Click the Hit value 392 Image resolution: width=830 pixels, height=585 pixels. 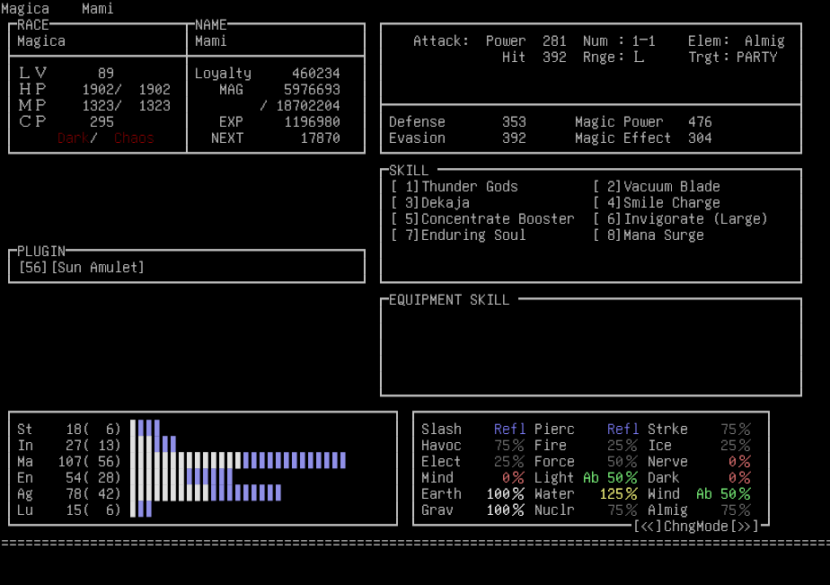pos(554,58)
